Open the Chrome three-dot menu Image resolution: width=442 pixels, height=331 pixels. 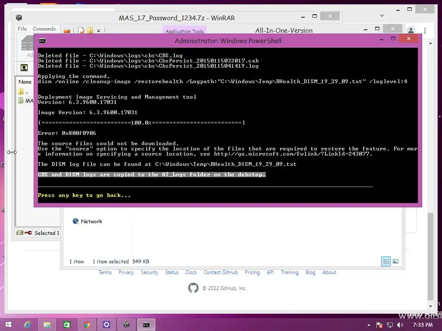pos(425,31)
